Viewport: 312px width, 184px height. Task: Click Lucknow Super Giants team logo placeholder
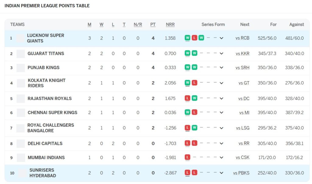click(20, 38)
